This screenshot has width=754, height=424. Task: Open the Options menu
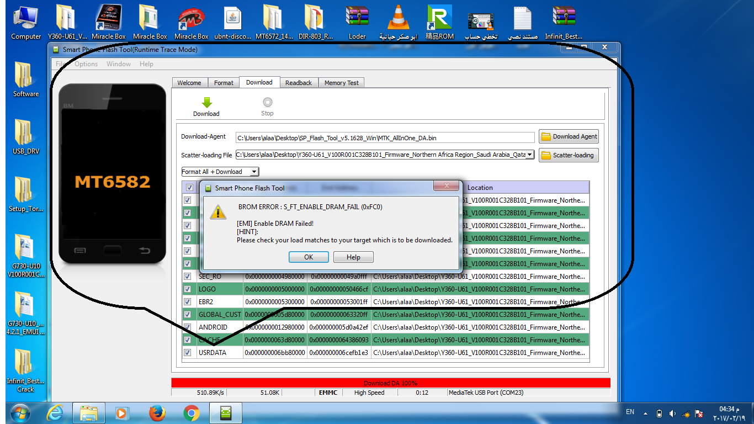click(x=86, y=64)
